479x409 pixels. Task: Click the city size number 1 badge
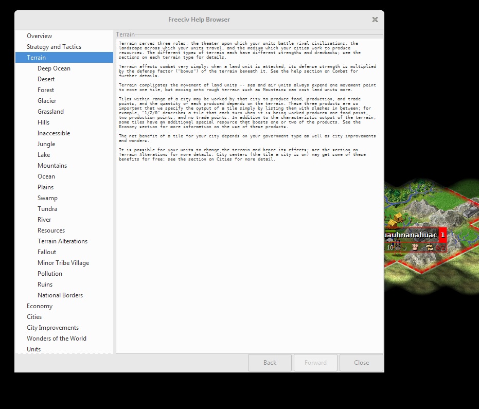pos(442,235)
